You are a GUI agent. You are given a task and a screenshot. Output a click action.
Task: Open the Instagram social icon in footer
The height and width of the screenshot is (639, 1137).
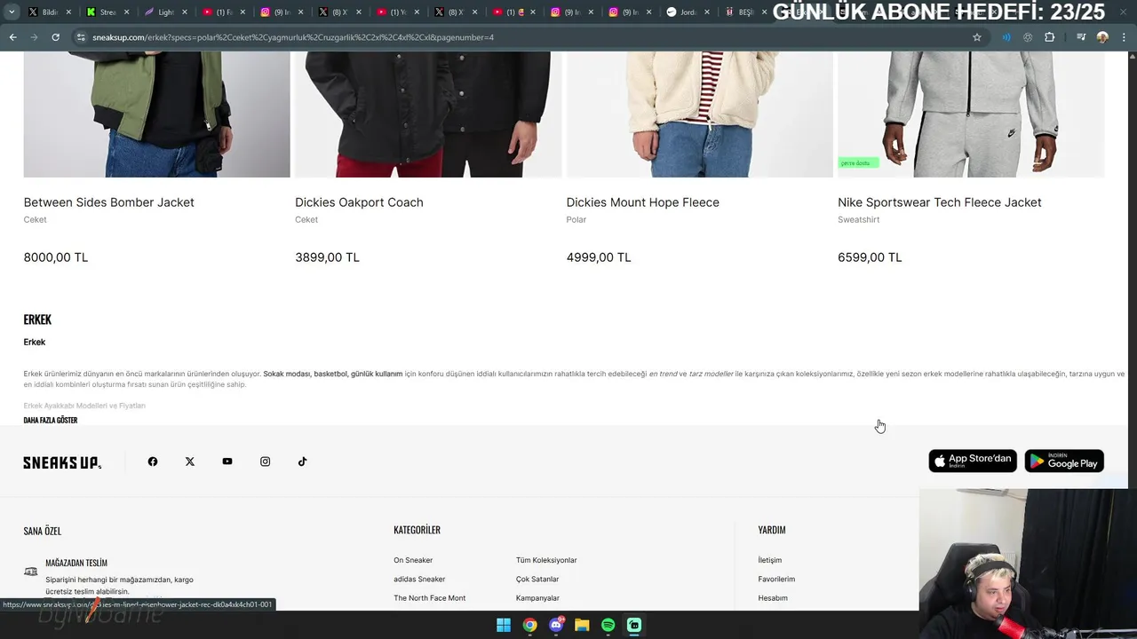pos(265,461)
